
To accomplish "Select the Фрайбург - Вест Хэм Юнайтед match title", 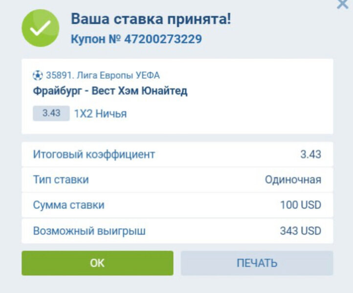I will click(110, 91).
